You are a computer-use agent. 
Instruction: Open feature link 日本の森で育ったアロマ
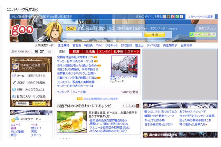159,125
